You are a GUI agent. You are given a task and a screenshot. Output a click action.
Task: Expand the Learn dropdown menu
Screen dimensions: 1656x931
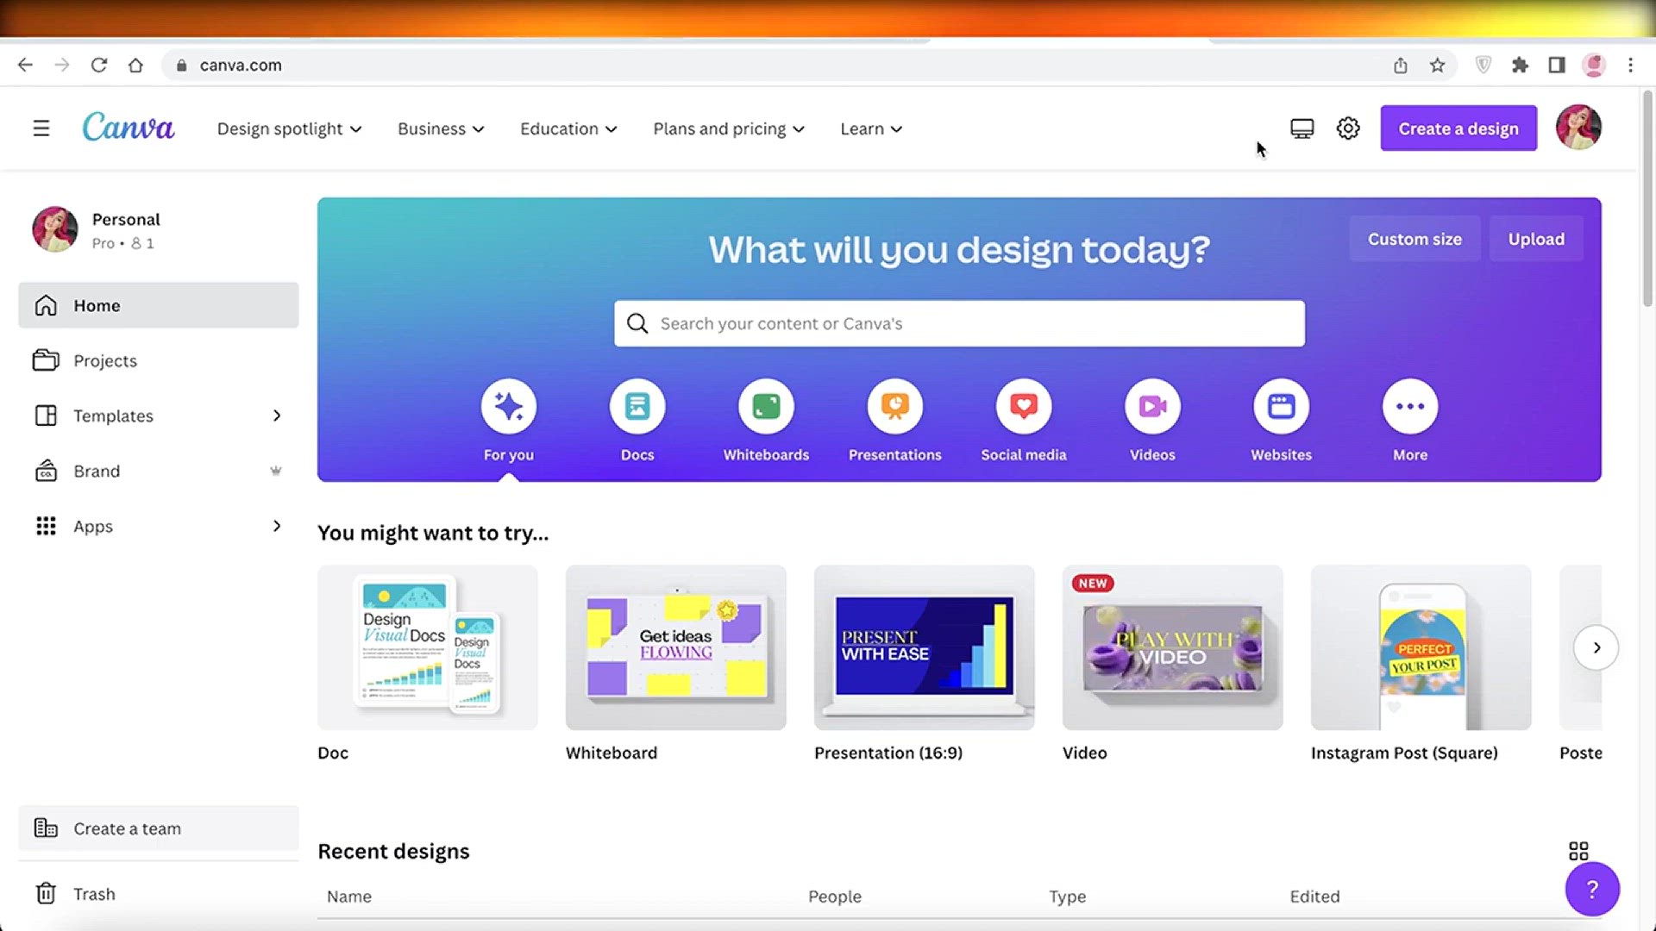coord(871,128)
